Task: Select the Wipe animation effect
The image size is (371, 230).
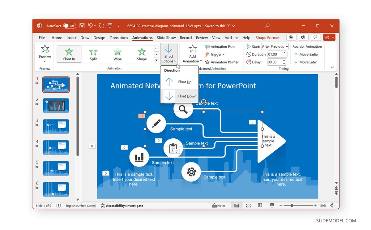Action: coord(117,54)
